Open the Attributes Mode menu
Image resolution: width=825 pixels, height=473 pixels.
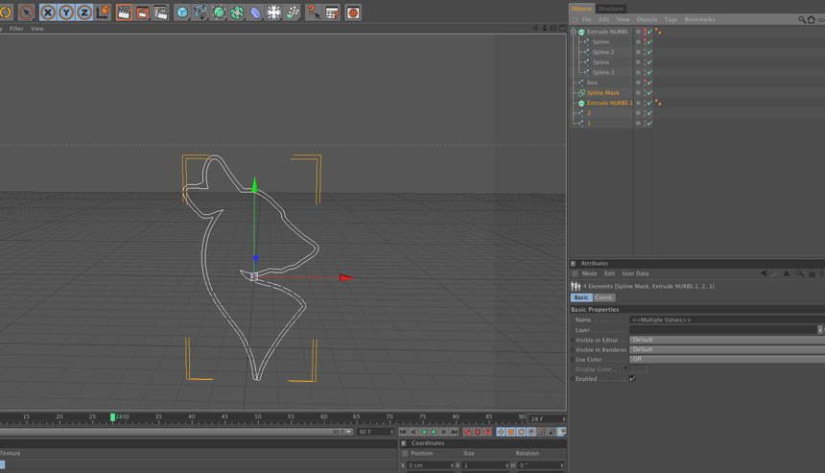click(589, 273)
